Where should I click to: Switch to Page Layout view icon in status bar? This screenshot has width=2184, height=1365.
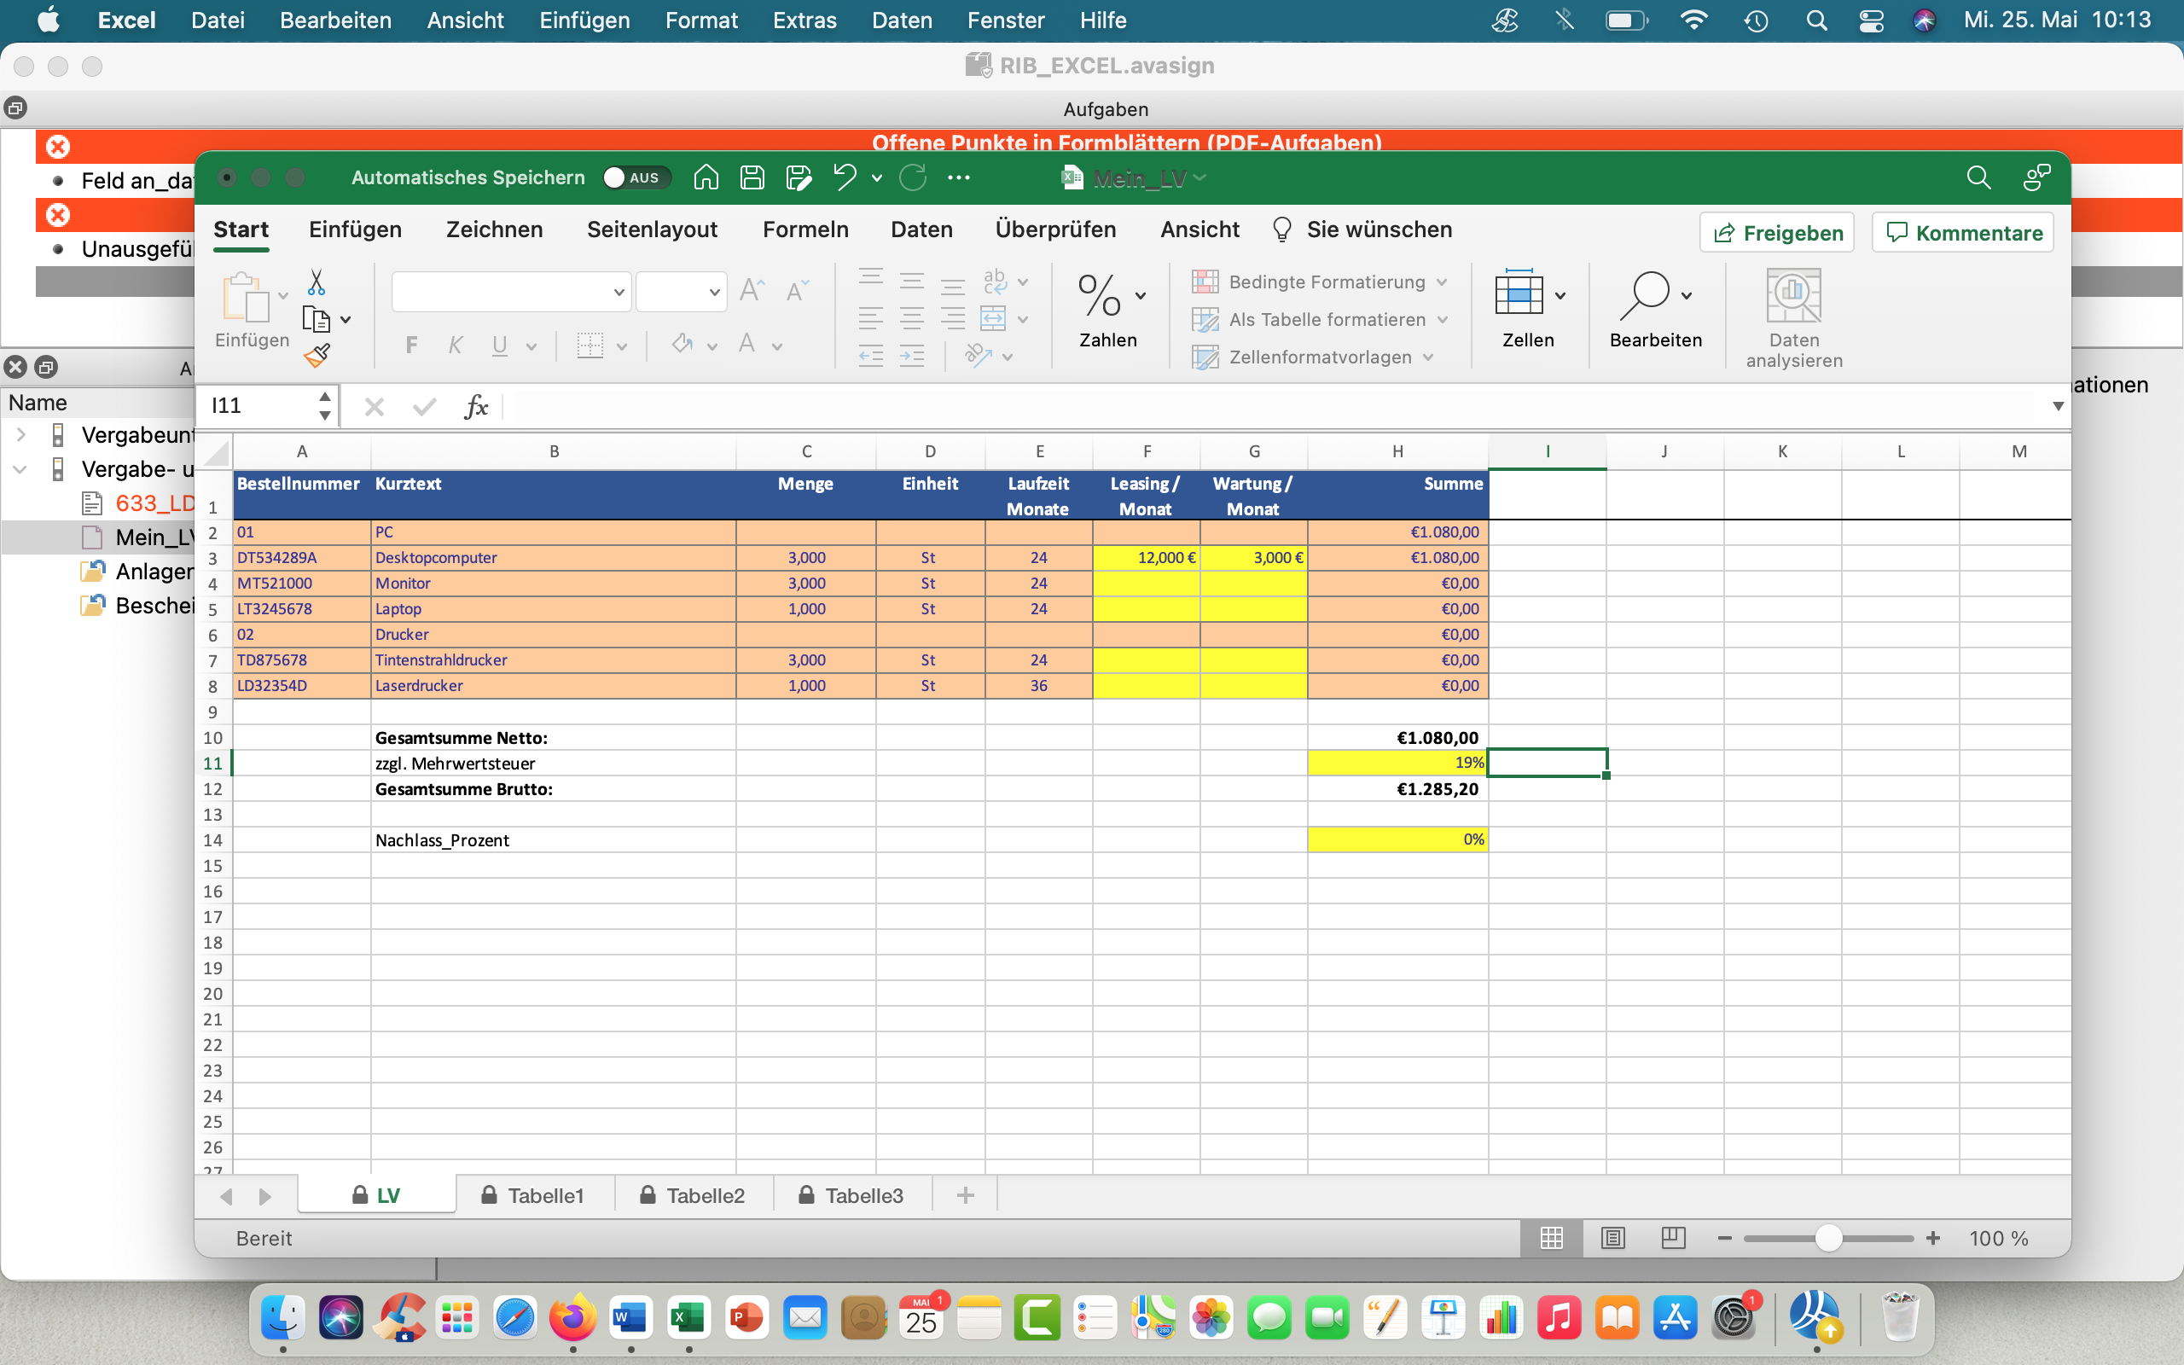(x=1612, y=1238)
